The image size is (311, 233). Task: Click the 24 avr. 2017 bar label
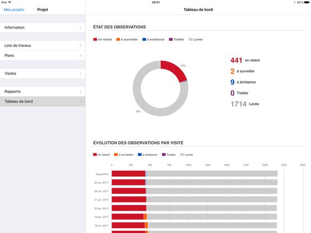coord(101,192)
